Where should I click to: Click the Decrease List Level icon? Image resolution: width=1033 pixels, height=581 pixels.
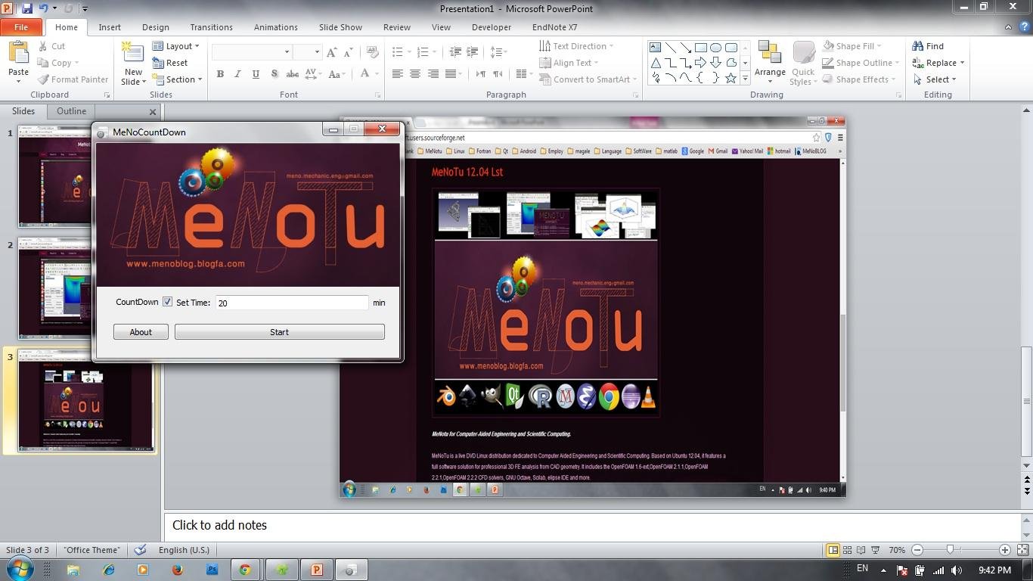[455, 52]
